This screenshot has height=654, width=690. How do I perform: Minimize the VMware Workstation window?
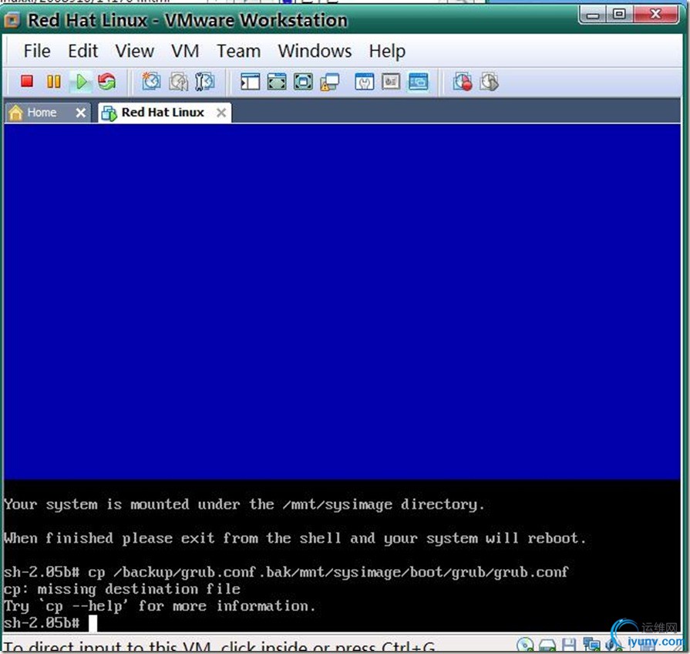(x=593, y=16)
